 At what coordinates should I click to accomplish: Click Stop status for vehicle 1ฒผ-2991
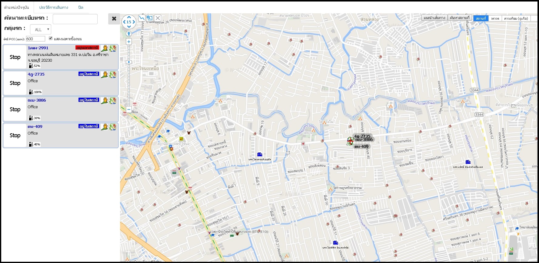[x=15, y=57]
